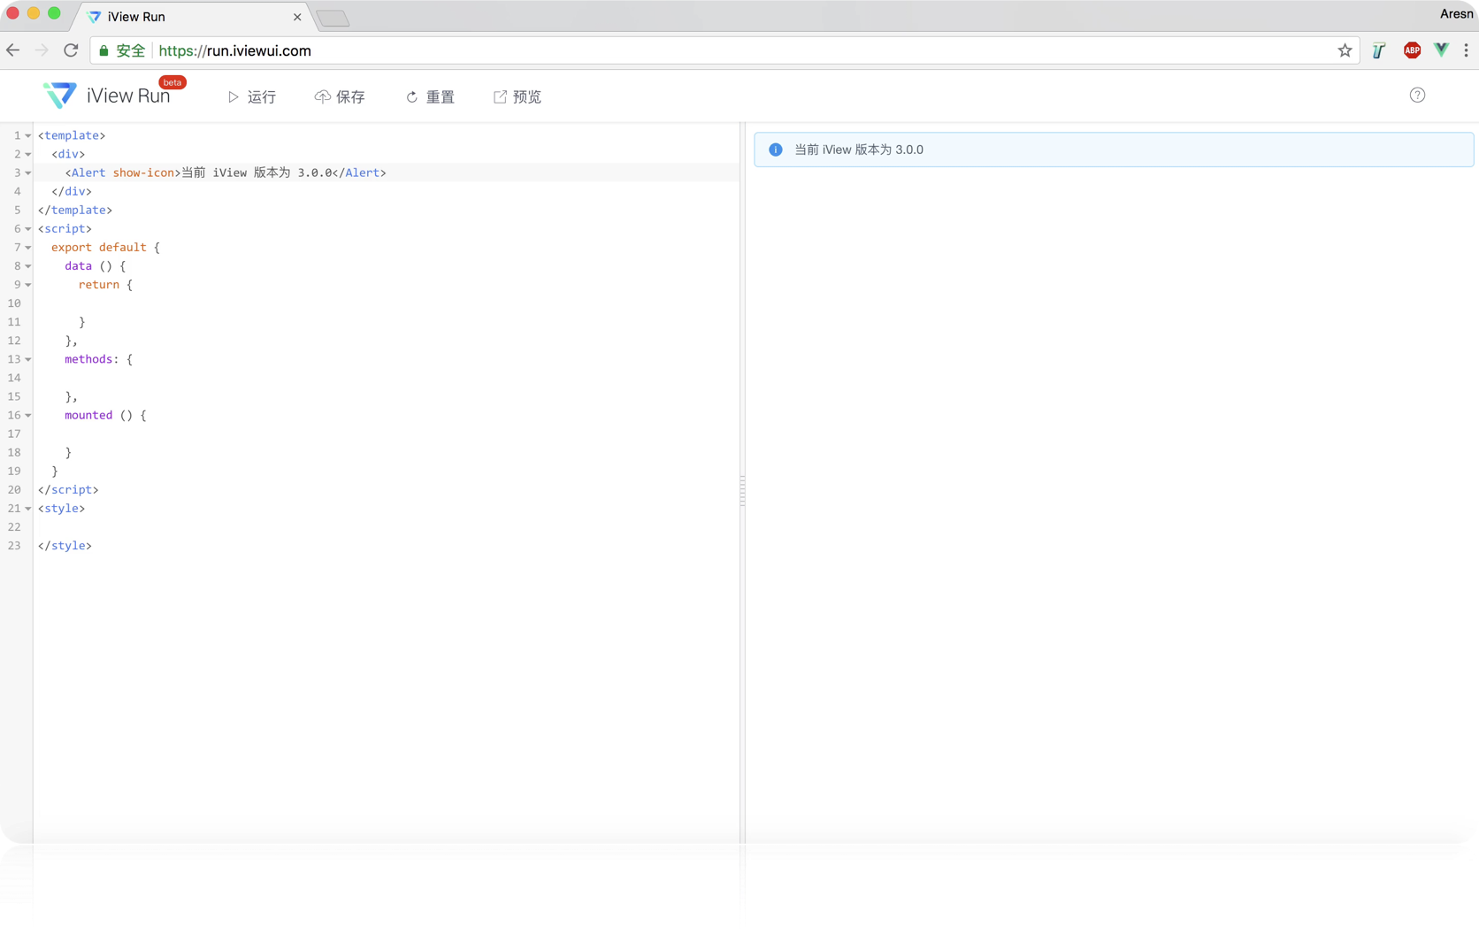Click the red beta badge
The height and width of the screenshot is (951, 1479).
point(172,82)
